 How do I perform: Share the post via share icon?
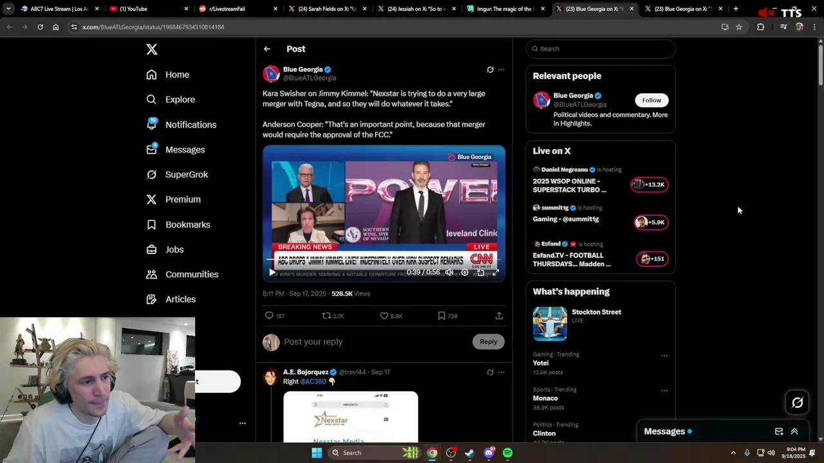(x=499, y=316)
